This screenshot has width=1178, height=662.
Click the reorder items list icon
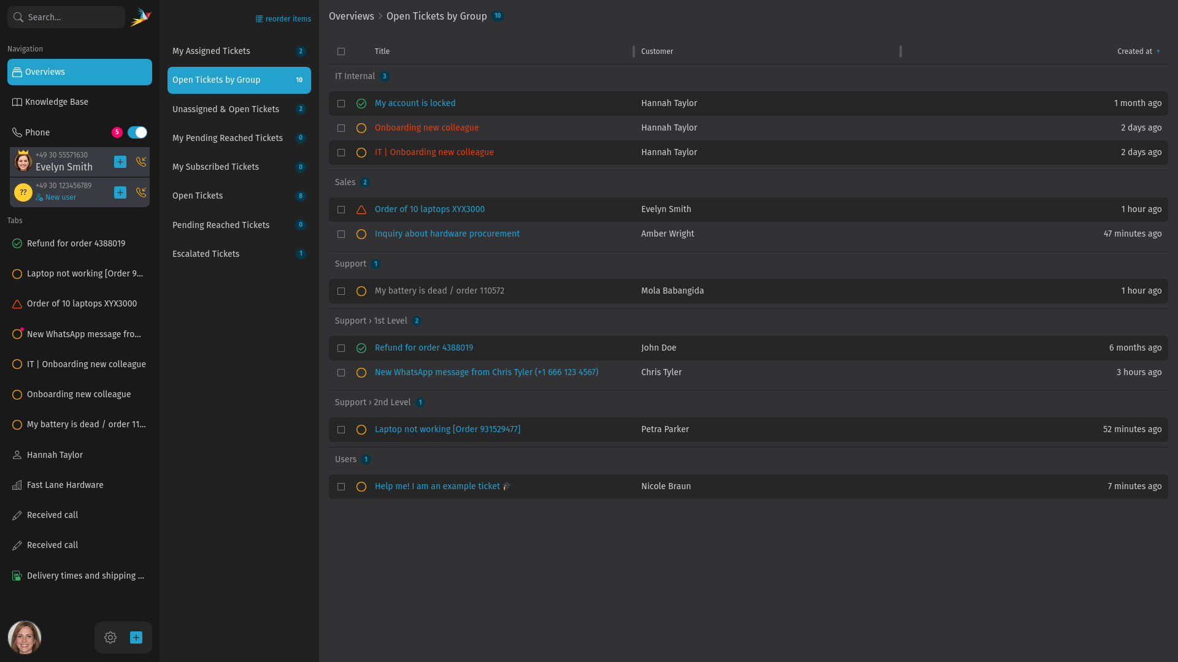point(259,19)
